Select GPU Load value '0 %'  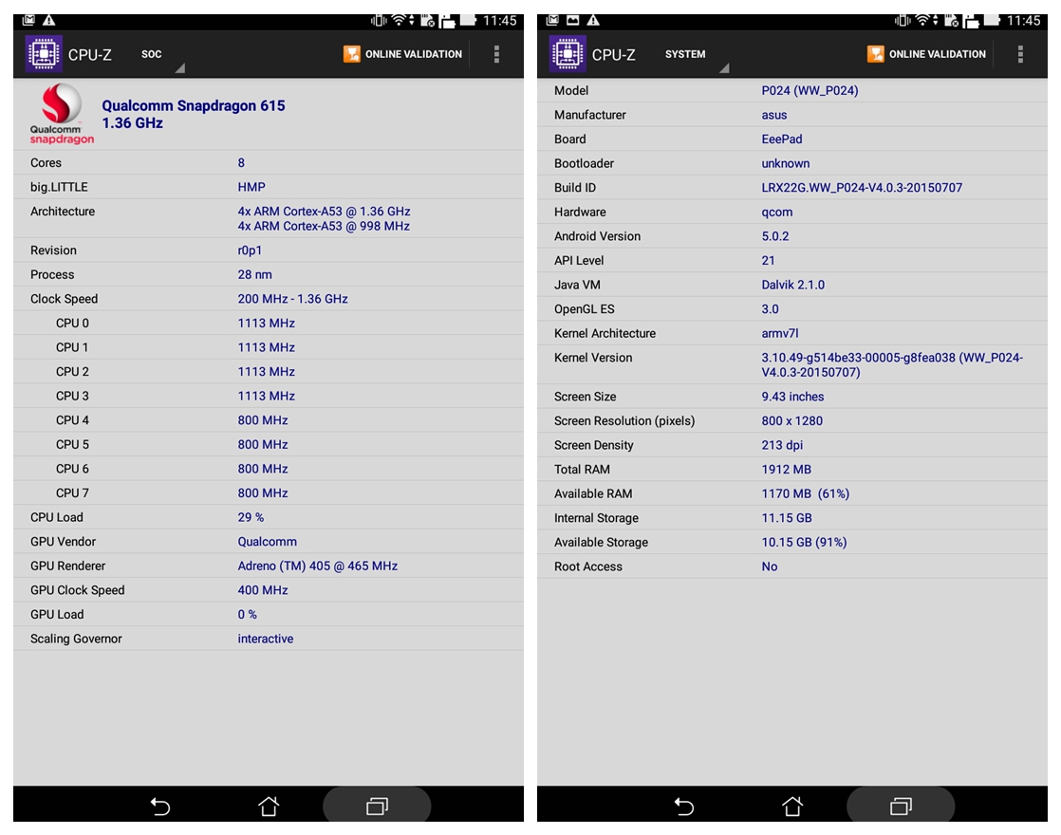coord(247,615)
